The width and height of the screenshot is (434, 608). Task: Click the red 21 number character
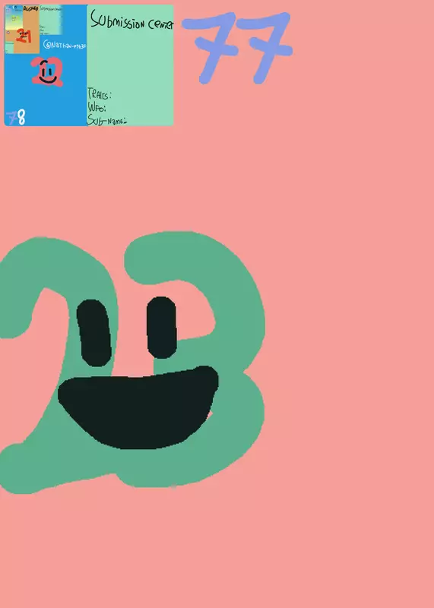(24, 37)
